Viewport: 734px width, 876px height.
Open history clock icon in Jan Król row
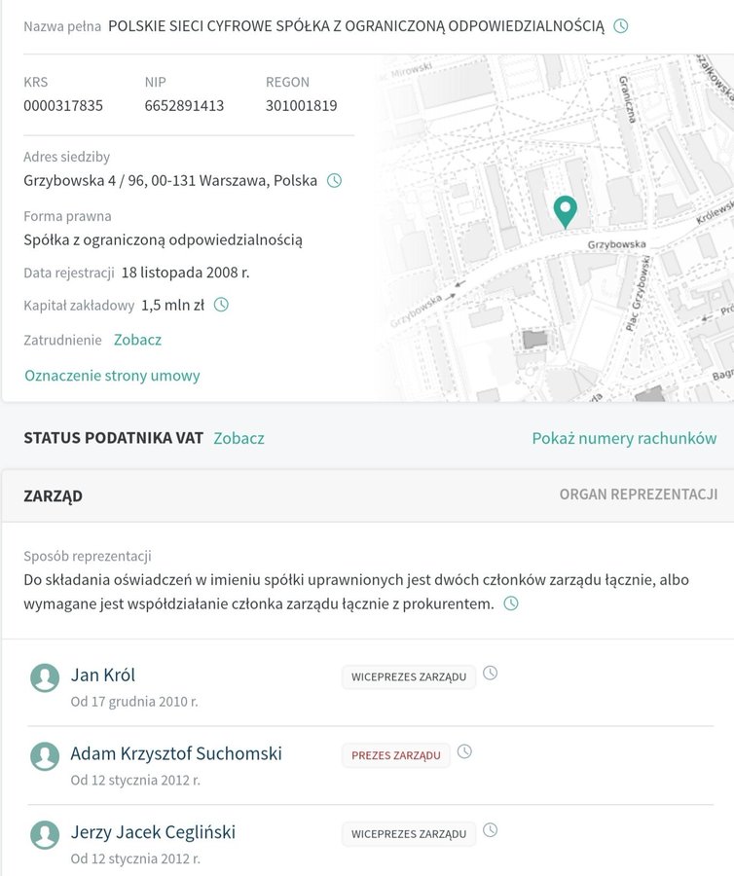tap(490, 674)
